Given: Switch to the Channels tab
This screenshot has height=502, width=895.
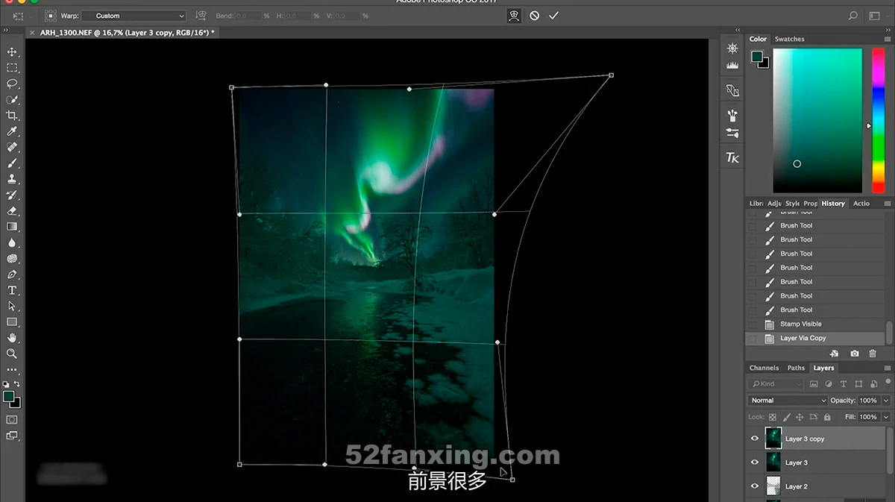Looking at the screenshot, I should click(x=764, y=368).
